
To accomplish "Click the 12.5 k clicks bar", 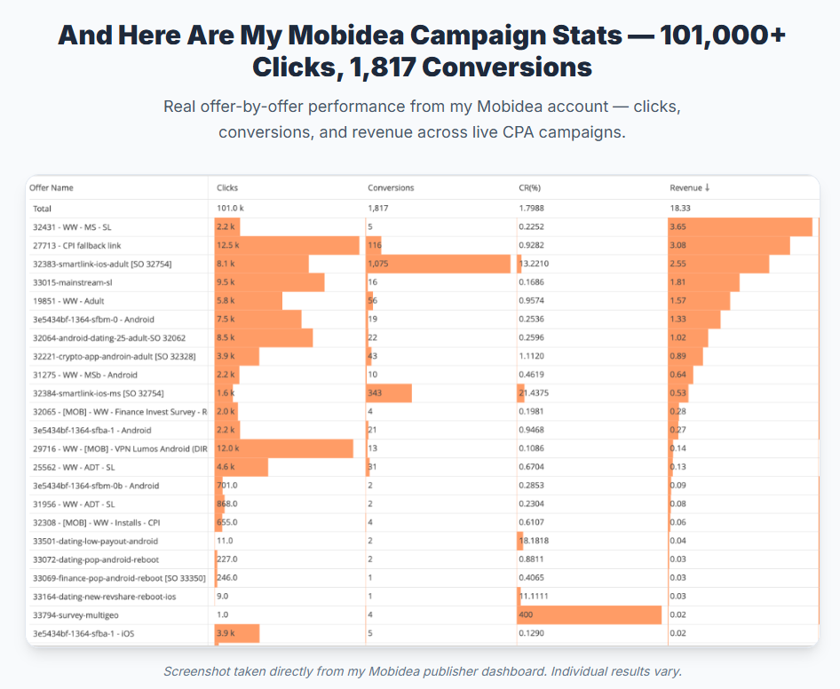I will 287,245.
